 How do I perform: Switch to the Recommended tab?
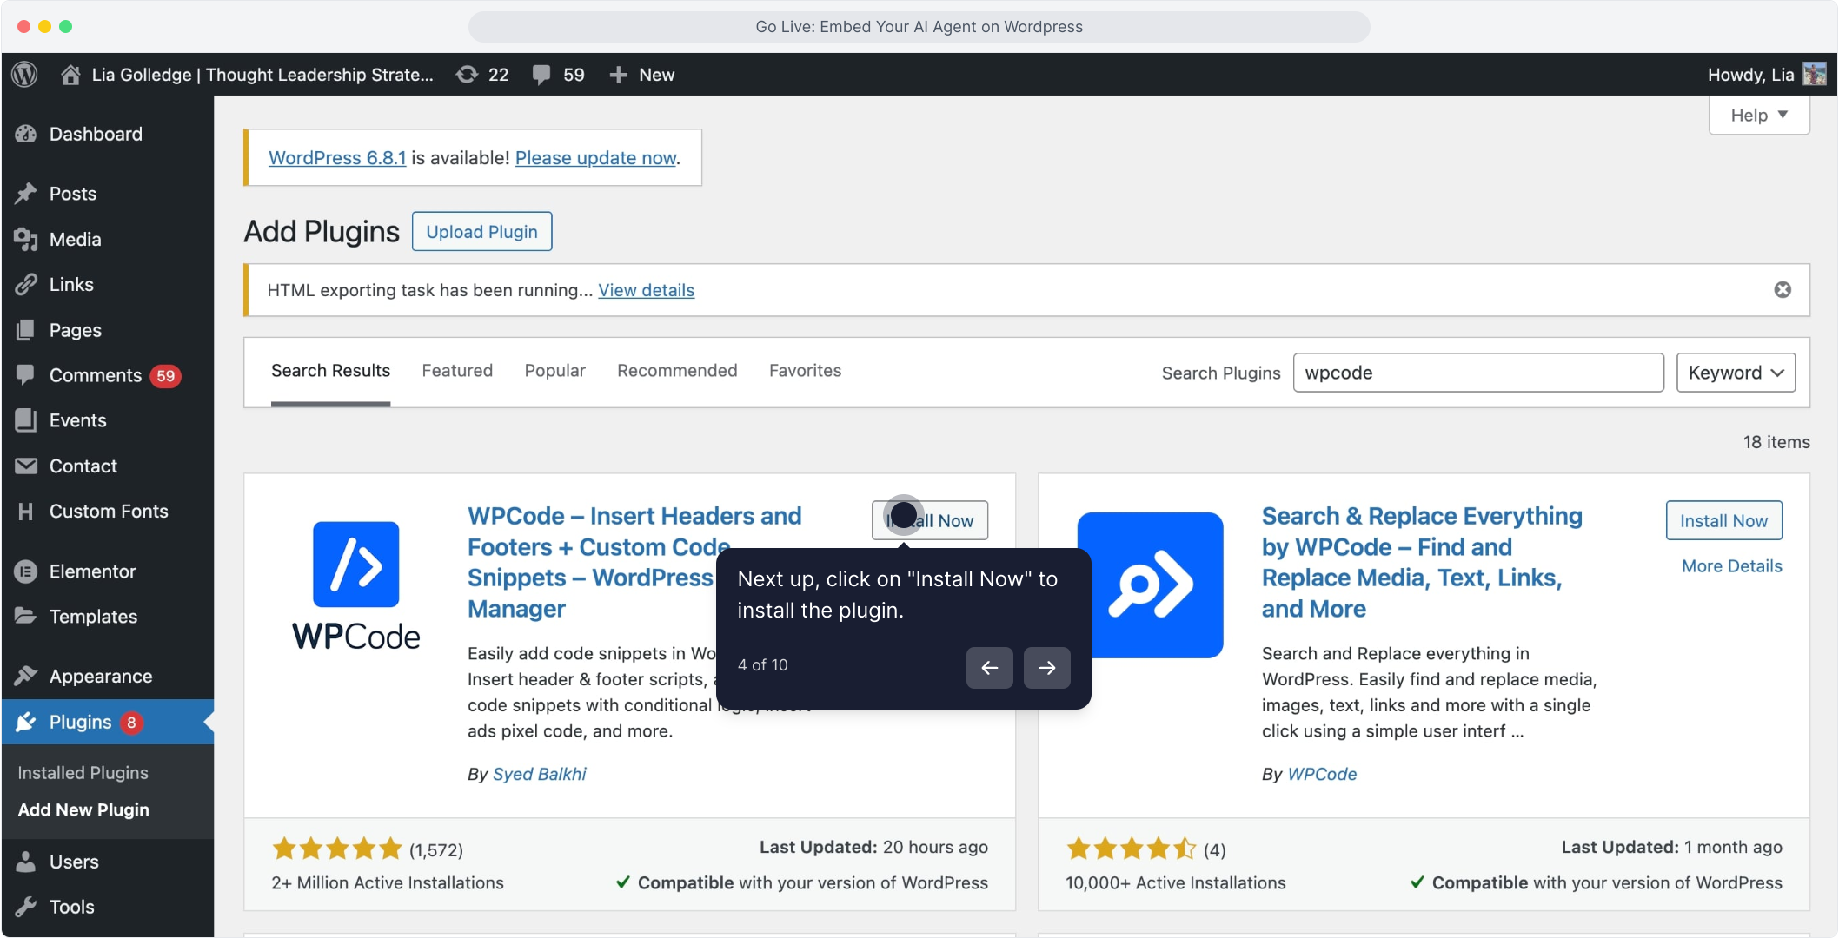click(x=677, y=371)
